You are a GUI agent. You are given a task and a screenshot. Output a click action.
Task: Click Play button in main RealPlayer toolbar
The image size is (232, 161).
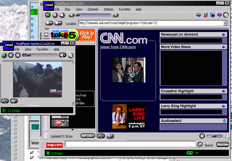48,15
